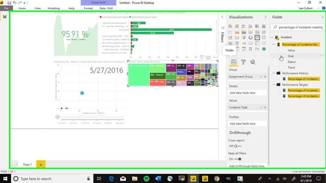
Task: Collapse the Visualizations pane
Action: [265, 17]
